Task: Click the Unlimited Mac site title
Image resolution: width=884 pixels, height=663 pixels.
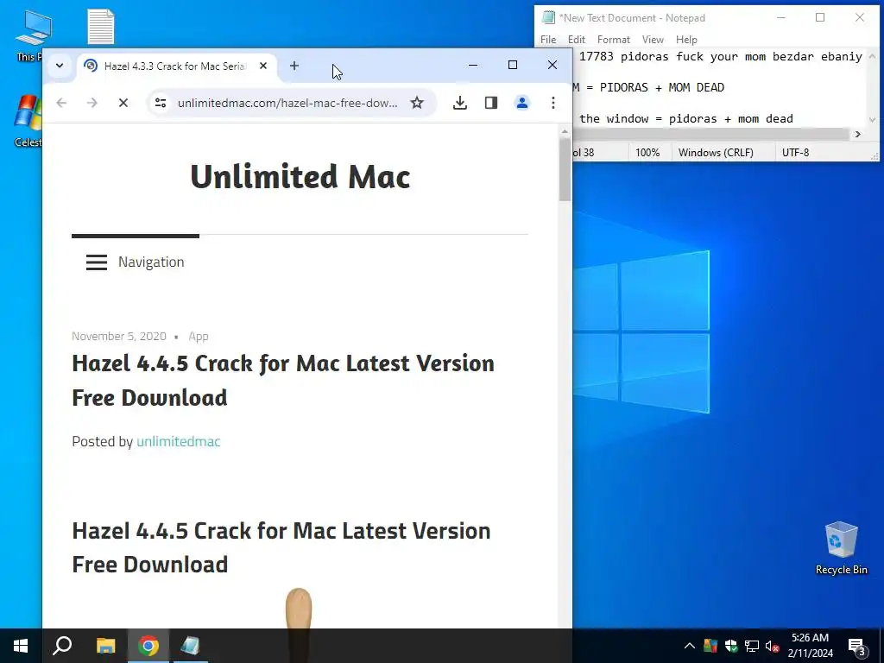Action: pos(300,176)
